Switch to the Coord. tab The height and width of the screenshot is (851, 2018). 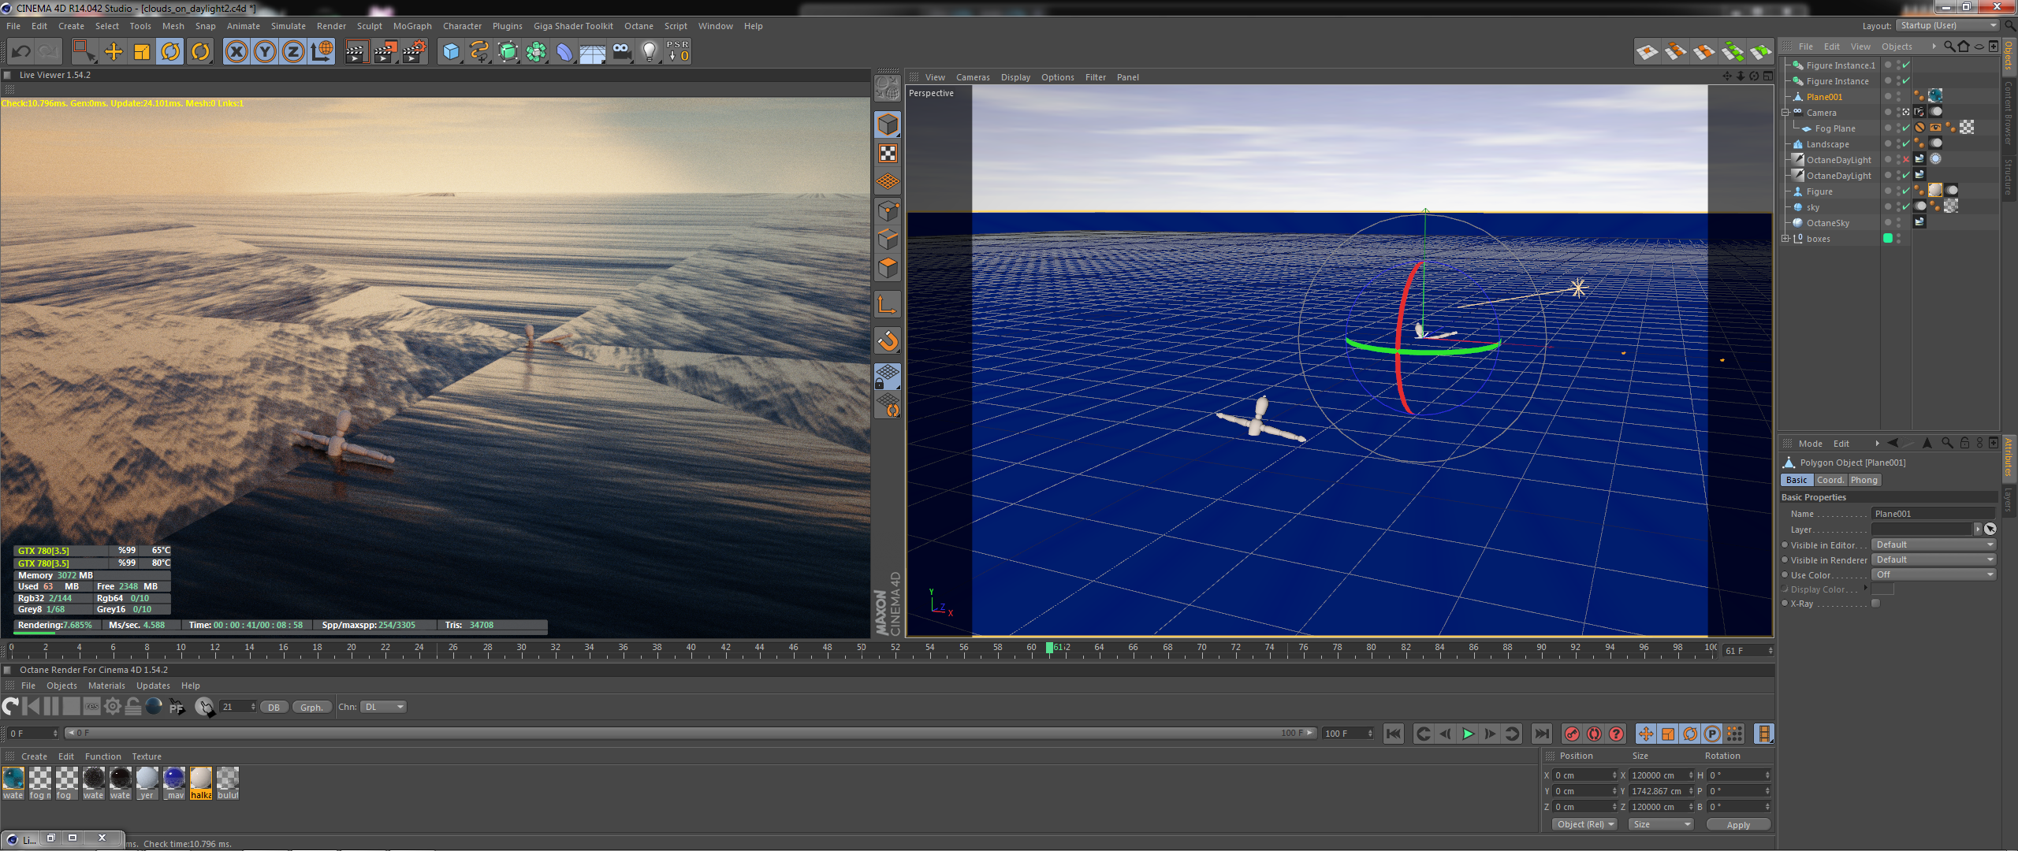click(1830, 480)
